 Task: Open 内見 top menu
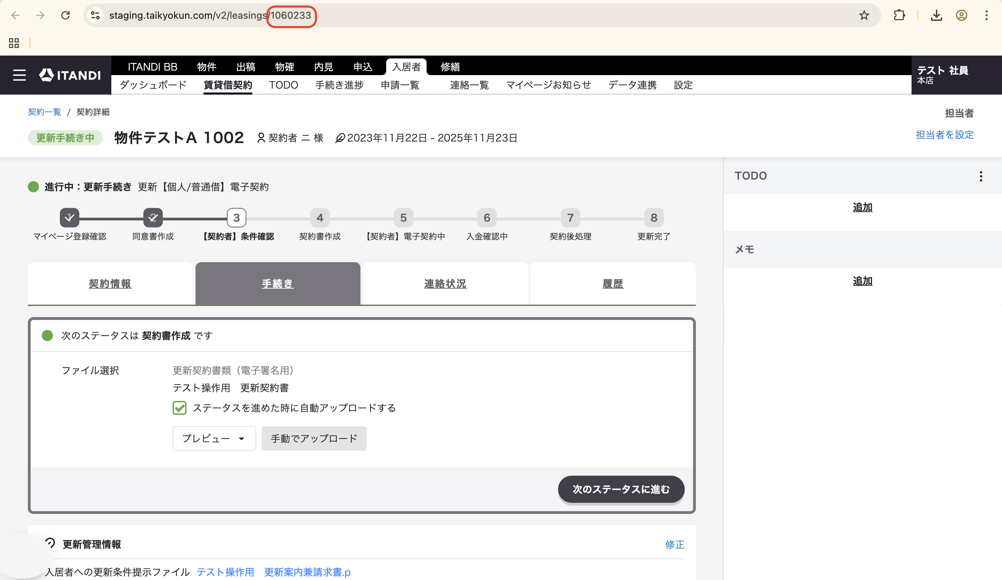point(324,67)
